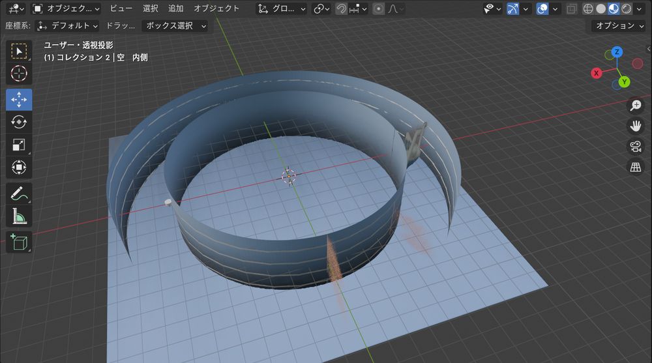The height and width of the screenshot is (363, 652).
Task: Open the ボックス選択 drag dropdown
Action: [175, 26]
